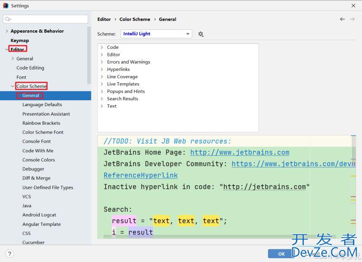Viewport: 362px width, 262px height.
Task: Open Diff & Merge color settings
Action: click(36, 178)
